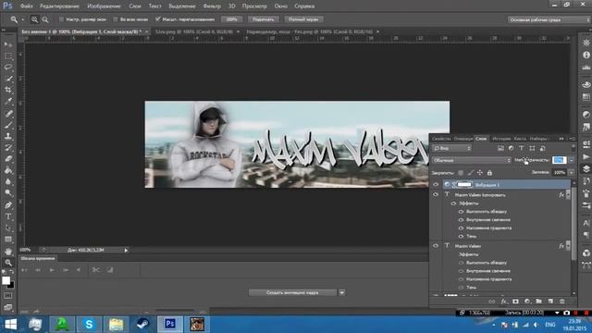This screenshot has width=592, height=333.
Task: Open the File menu
Action: click(27, 6)
